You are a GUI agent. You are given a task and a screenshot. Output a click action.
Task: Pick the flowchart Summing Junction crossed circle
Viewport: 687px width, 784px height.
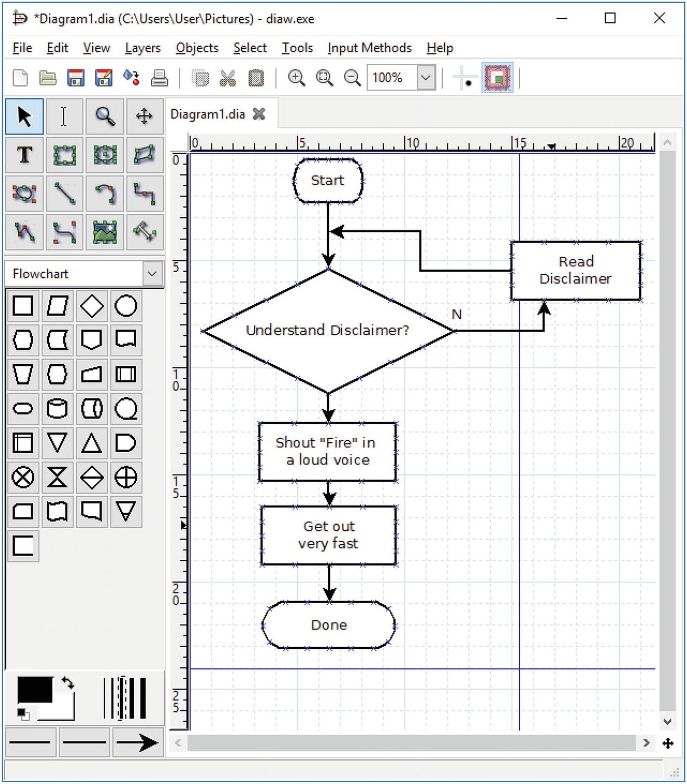(23, 477)
